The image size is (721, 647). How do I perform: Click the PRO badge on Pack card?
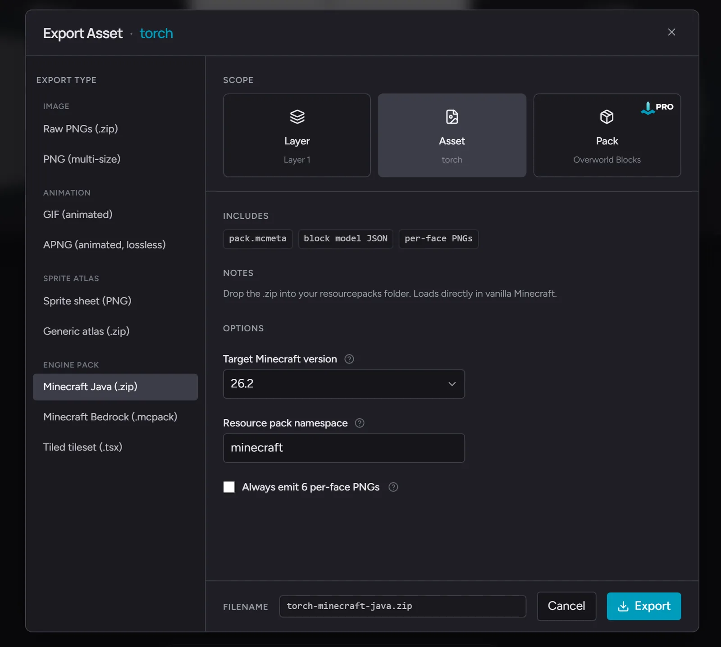coord(657,107)
